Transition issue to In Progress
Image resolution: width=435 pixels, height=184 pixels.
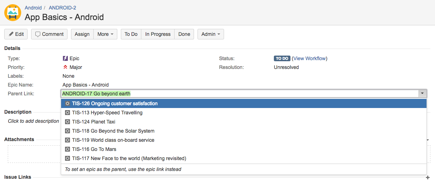[158, 34]
